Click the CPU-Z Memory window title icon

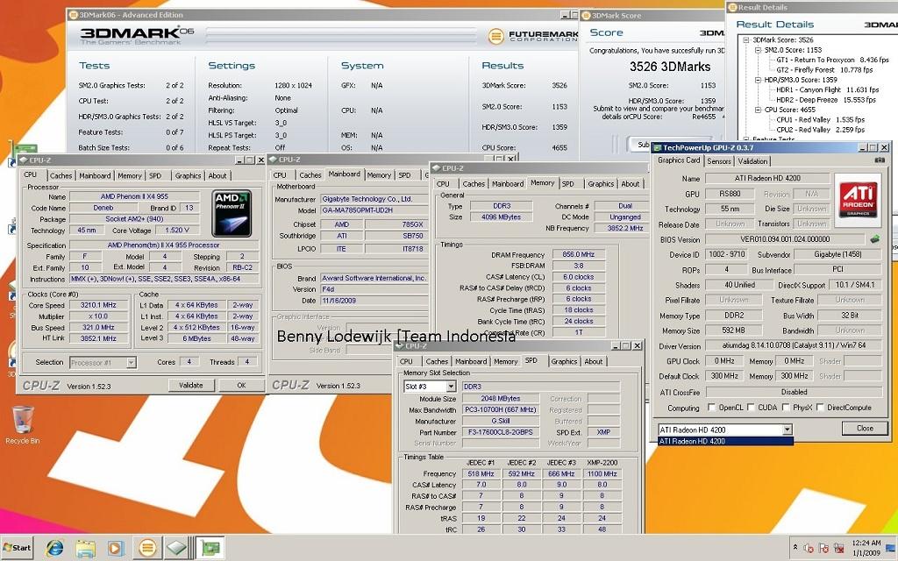click(437, 168)
